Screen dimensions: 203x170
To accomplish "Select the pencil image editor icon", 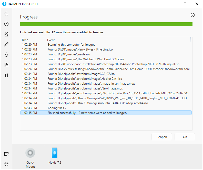I will pyautogui.click(x=6, y=44).
